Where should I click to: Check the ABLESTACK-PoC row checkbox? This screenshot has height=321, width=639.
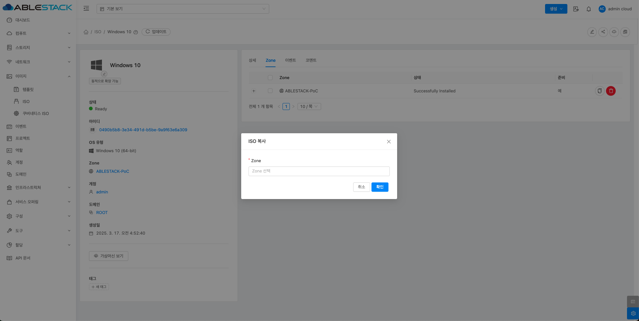point(270,91)
